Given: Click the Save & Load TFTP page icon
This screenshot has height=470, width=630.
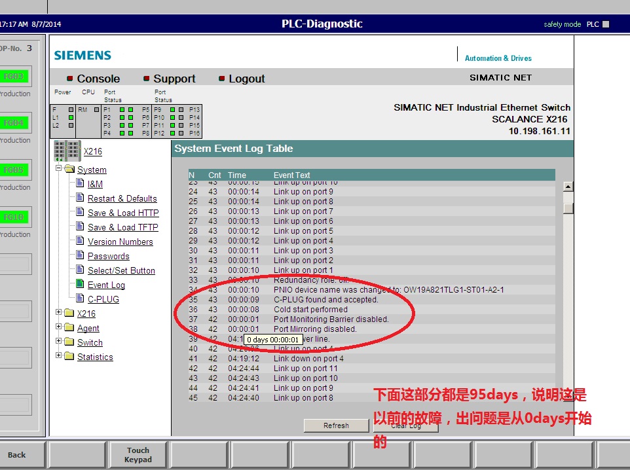Looking at the screenshot, I should coord(80,226).
